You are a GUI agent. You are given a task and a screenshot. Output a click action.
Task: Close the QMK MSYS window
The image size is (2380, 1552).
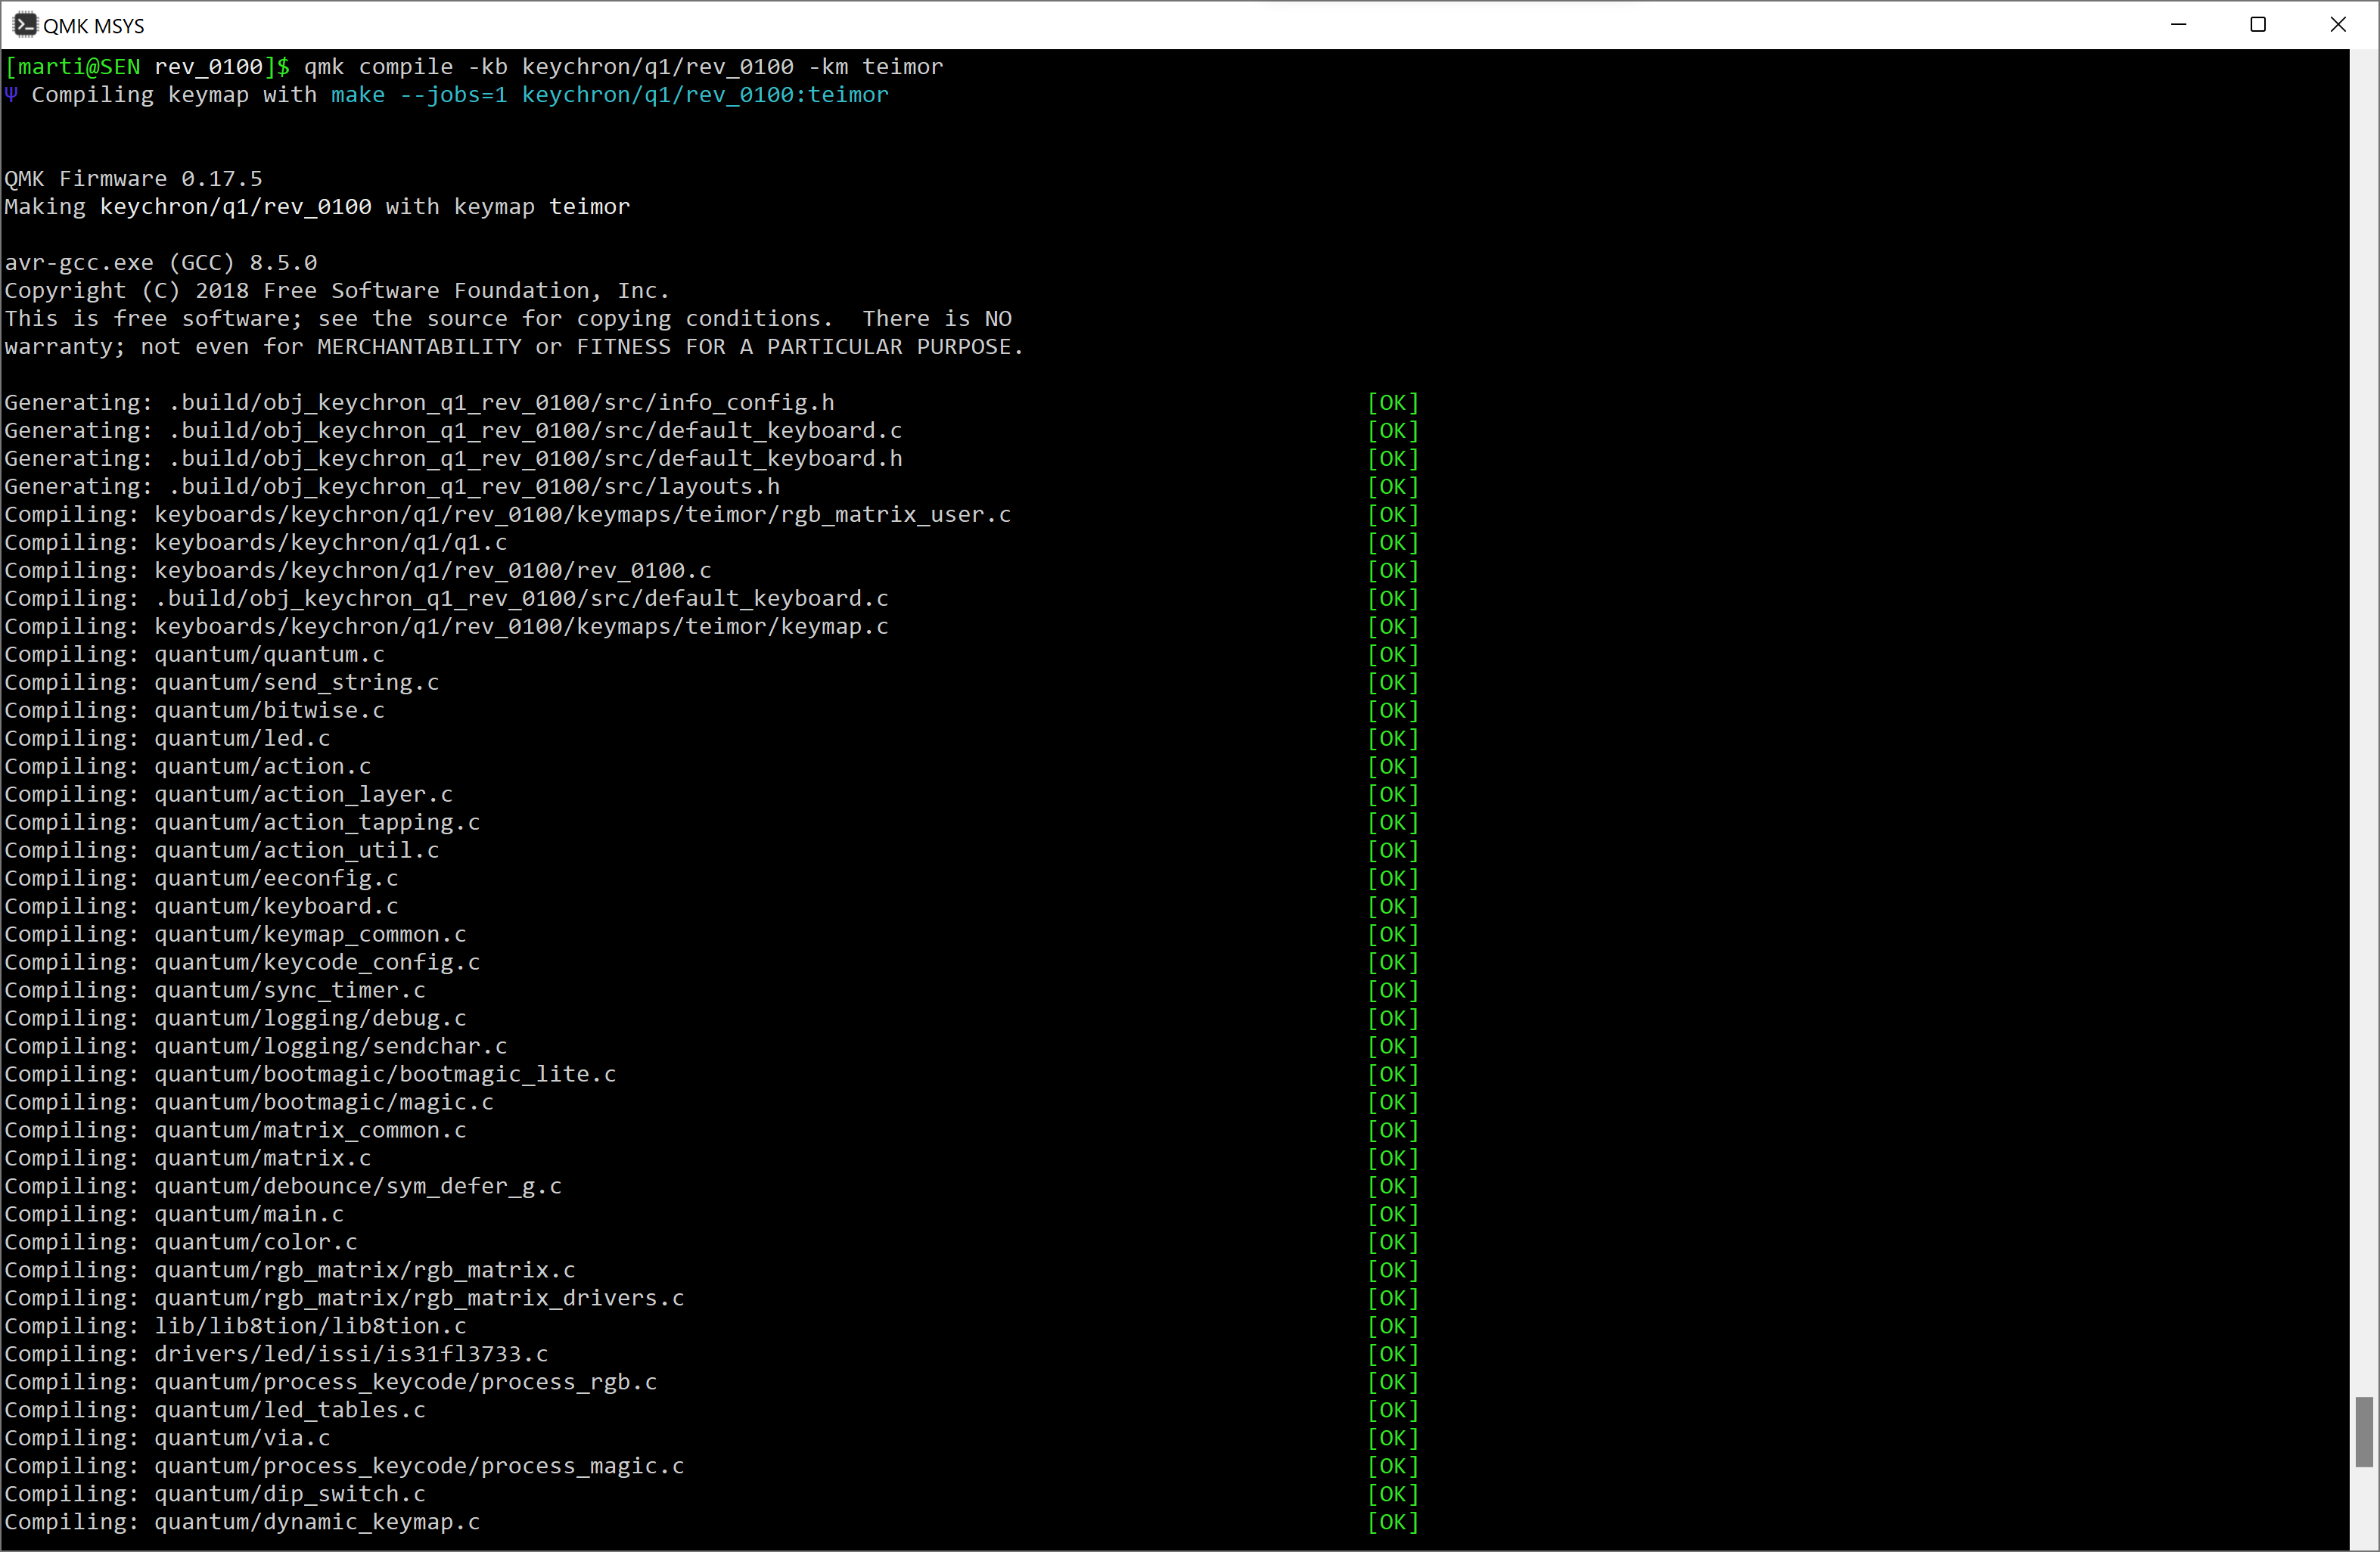tap(2338, 24)
